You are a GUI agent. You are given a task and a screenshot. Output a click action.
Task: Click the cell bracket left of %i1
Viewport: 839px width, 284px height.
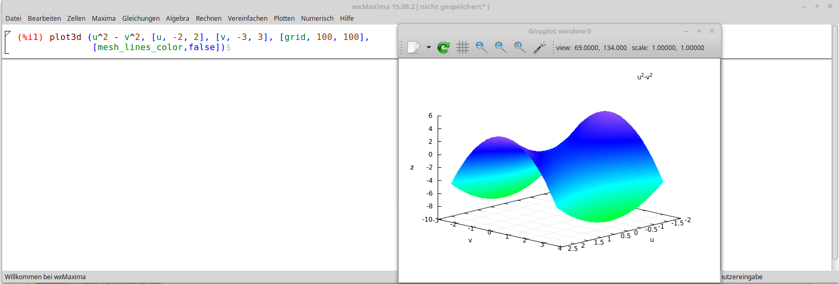(x=6, y=42)
